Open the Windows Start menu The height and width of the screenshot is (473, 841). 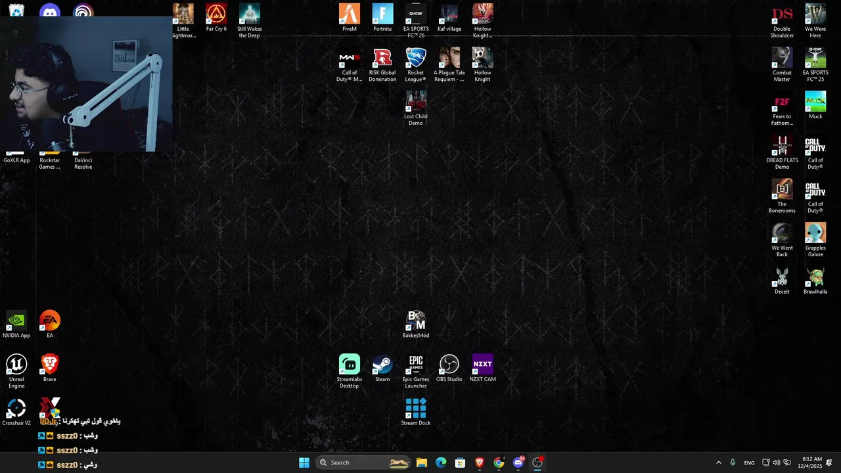coord(304,462)
